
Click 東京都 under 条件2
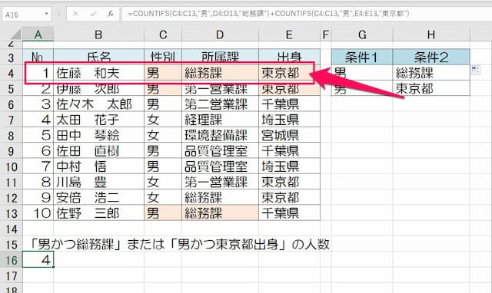click(x=431, y=88)
